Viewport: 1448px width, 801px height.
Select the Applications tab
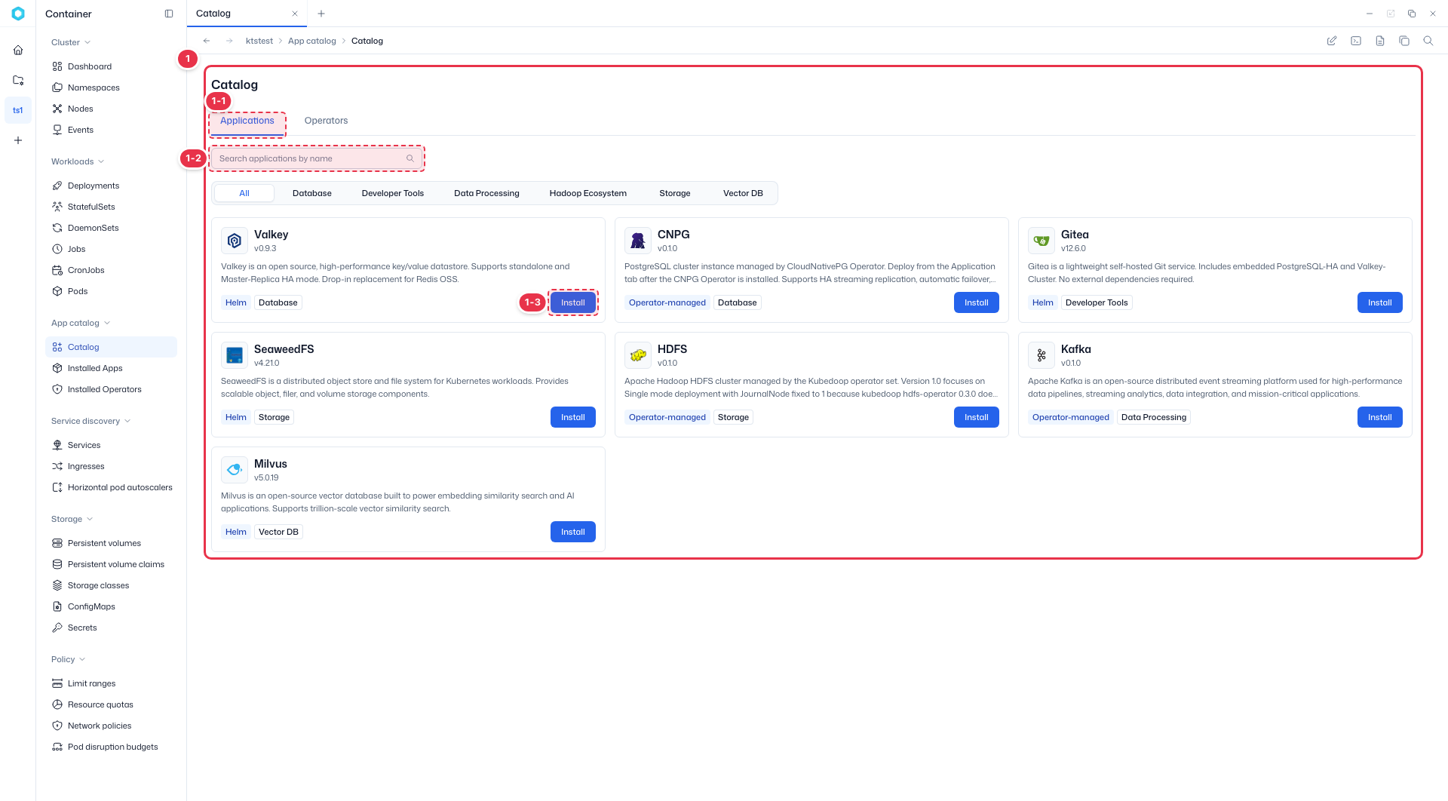[x=247, y=121]
